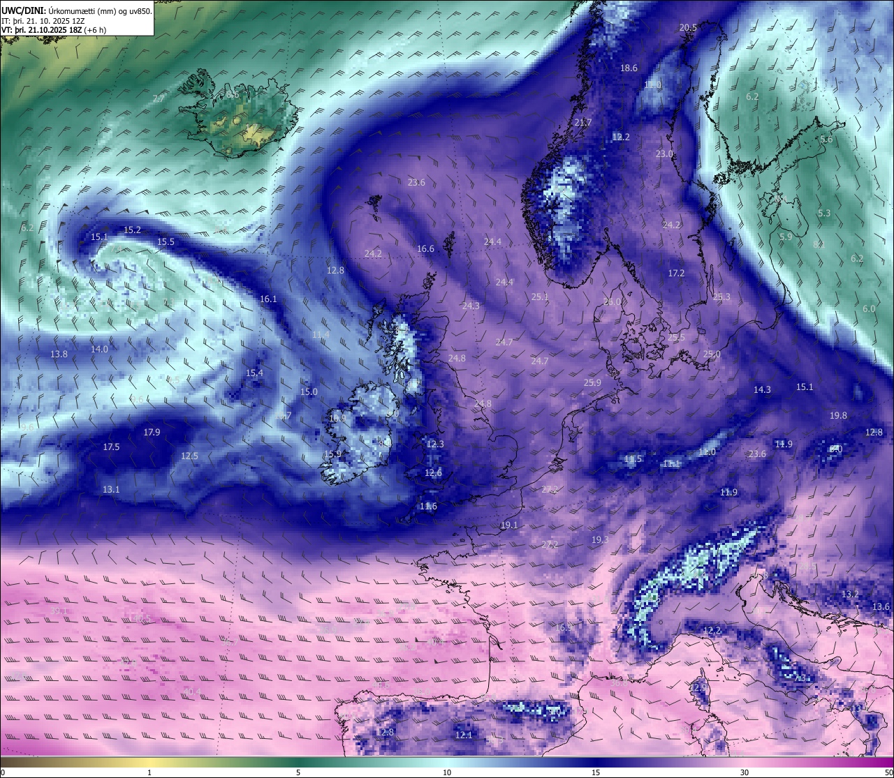Image resolution: width=894 pixels, height=778 pixels.
Task: Click the map value 24.3
Action: (471, 306)
